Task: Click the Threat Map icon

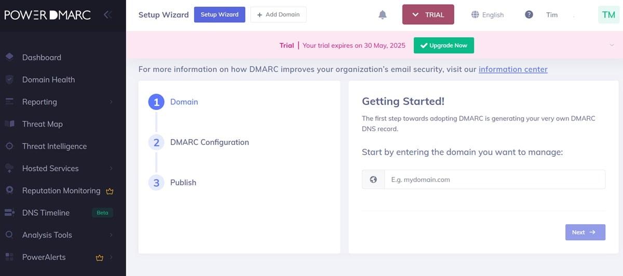Action: tap(9, 124)
